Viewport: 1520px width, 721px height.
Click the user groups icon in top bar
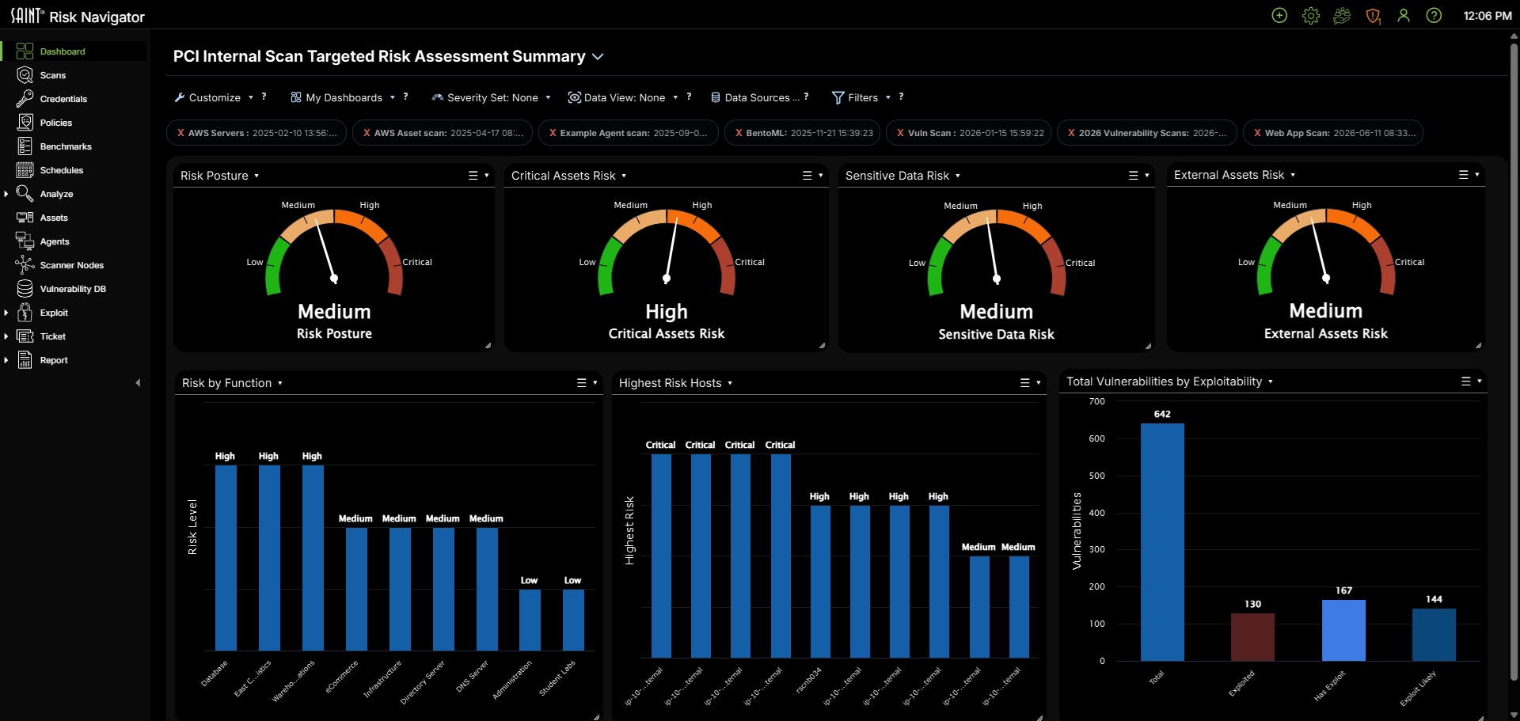click(x=1342, y=16)
